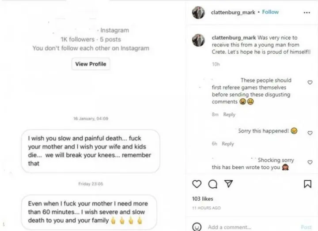Save the post with the bookmark icon
Viewport: 318px width, 231px height.
pyautogui.click(x=307, y=184)
